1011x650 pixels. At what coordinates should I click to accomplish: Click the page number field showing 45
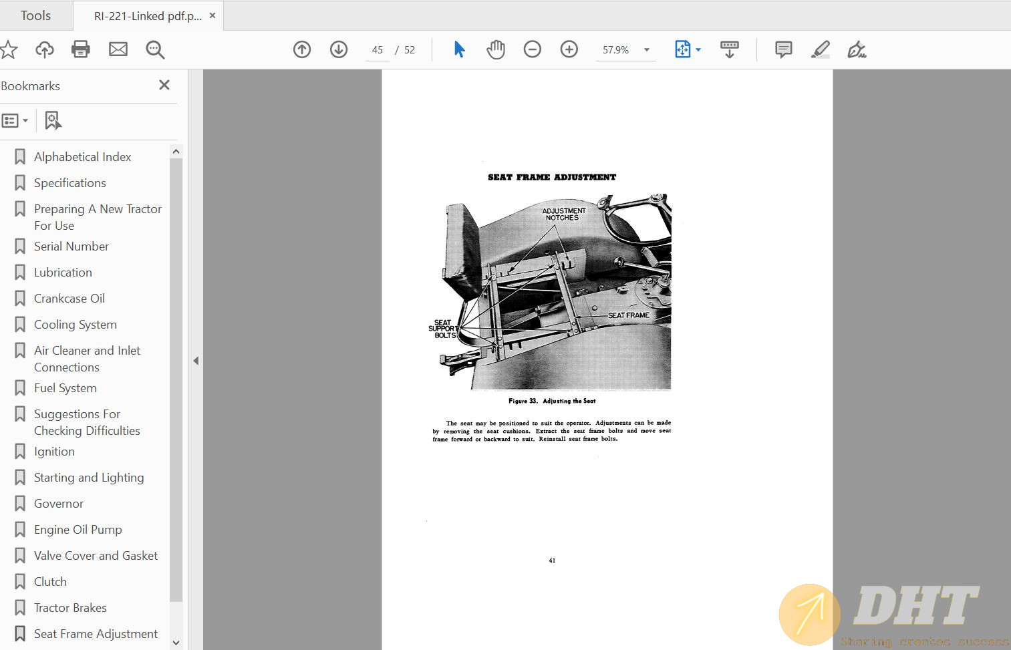pyautogui.click(x=378, y=50)
